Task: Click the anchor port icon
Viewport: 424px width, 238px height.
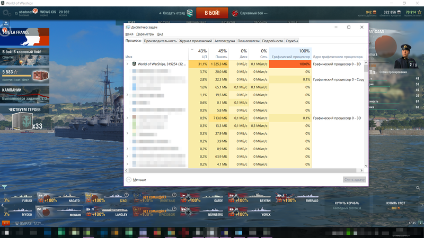Action: pos(6,24)
